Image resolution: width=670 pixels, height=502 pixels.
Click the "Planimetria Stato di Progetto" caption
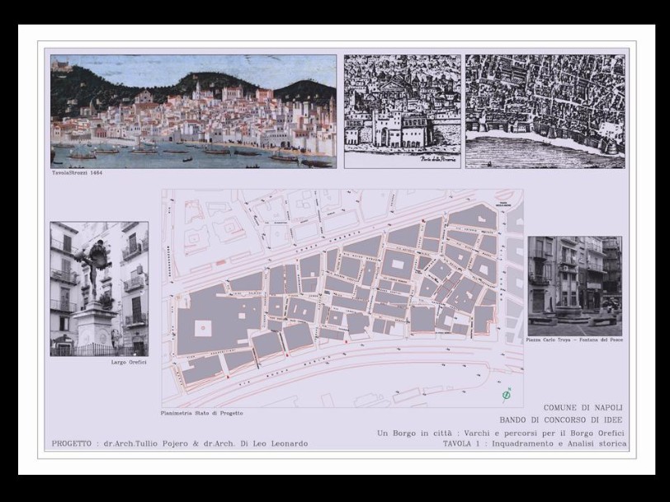[x=202, y=413]
